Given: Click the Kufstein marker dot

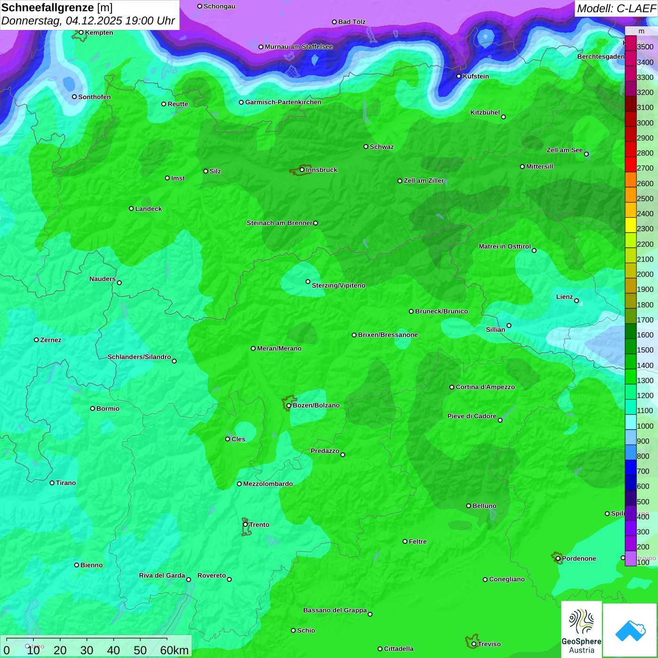Looking at the screenshot, I should pyautogui.click(x=459, y=76).
